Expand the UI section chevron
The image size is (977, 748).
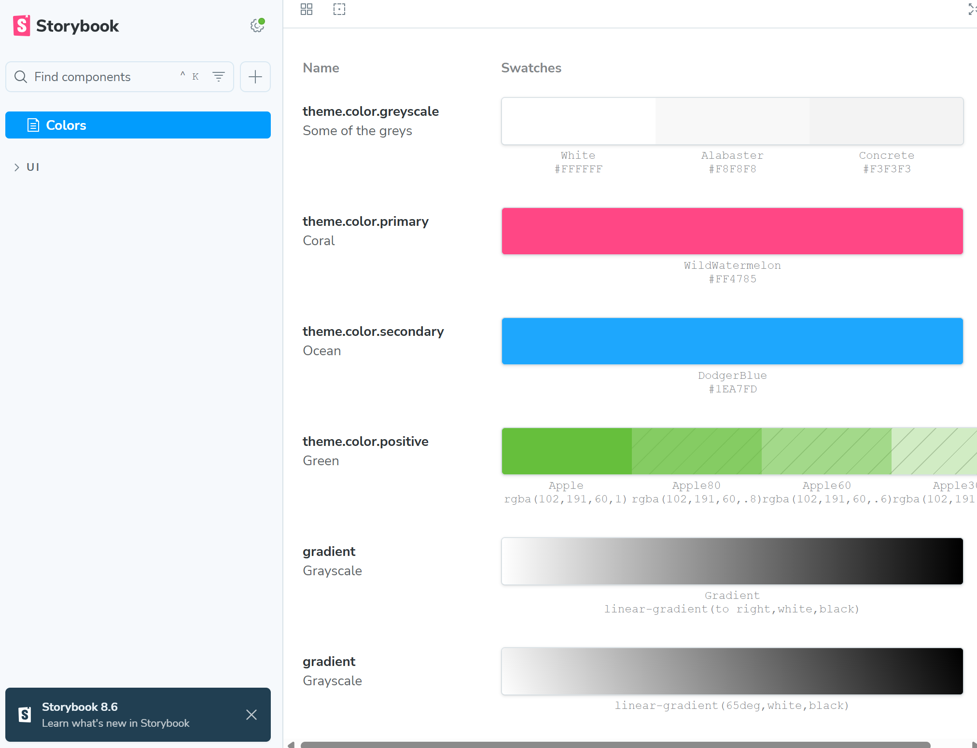pyautogui.click(x=17, y=167)
